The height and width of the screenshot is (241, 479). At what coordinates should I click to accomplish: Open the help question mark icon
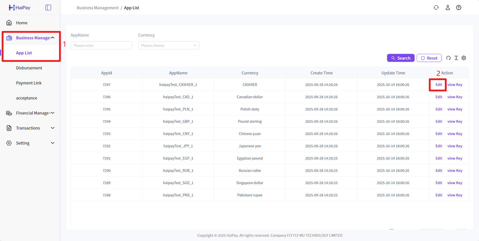[459, 7]
